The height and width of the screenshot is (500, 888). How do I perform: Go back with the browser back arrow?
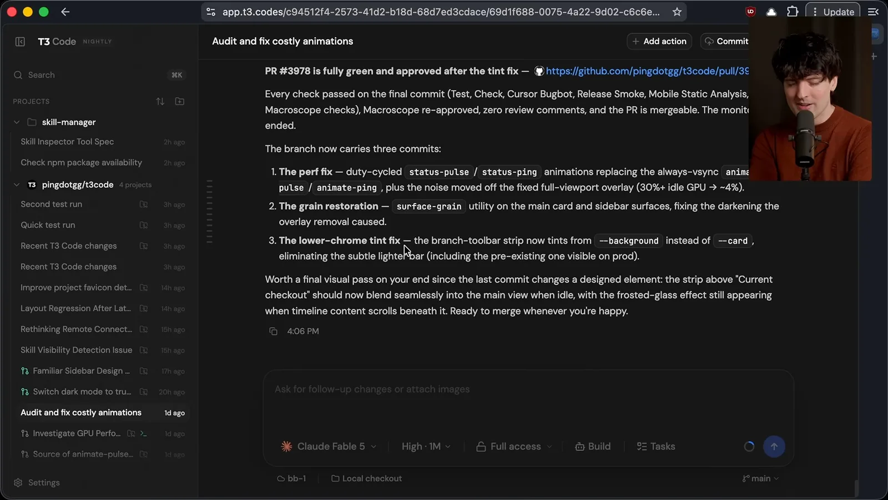(65, 12)
